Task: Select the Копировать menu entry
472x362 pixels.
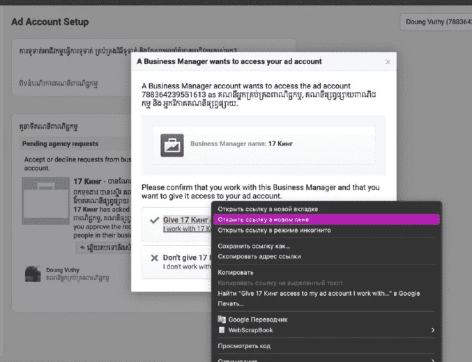Action: [x=326, y=272]
